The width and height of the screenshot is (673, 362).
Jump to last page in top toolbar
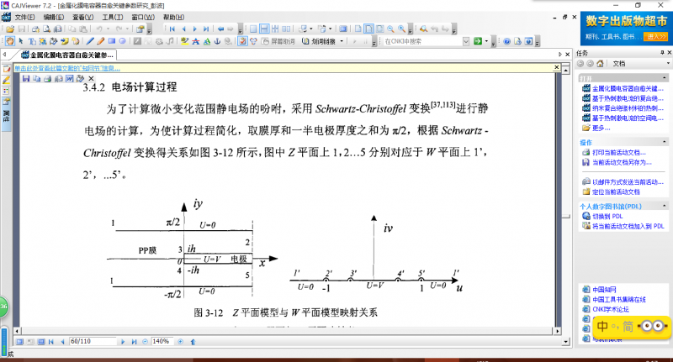[206, 29]
